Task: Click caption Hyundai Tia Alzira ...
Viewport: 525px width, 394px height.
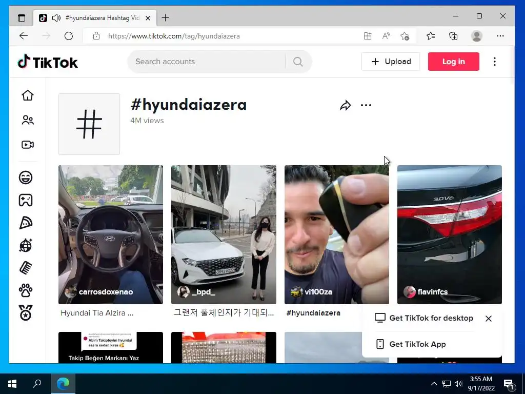Action: (97, 313)
